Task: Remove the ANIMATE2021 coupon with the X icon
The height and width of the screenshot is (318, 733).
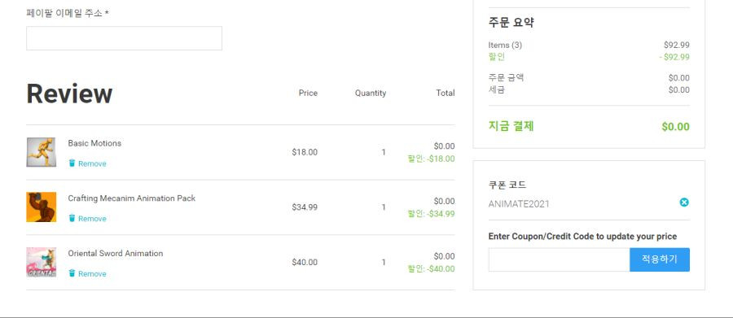Action: (x=684, y=203)
